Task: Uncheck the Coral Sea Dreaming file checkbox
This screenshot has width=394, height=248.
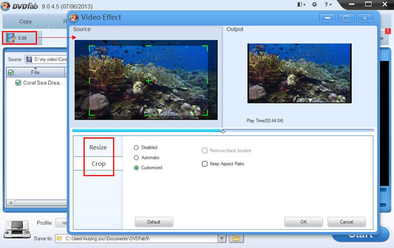Action: point(18,83)
